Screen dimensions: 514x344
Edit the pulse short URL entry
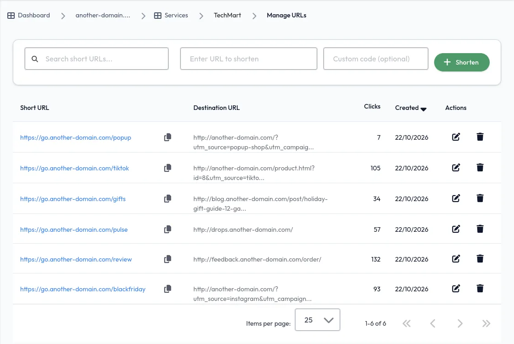pos(456,229)
